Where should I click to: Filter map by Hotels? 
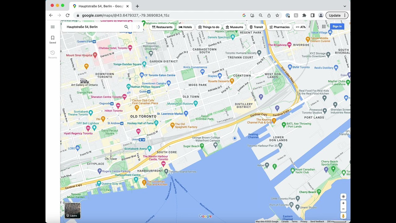[185, 27]
